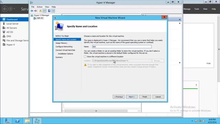Screen dimensions: 220x124
Task: Go to the Installation Options step
Action: pos(65,54)
